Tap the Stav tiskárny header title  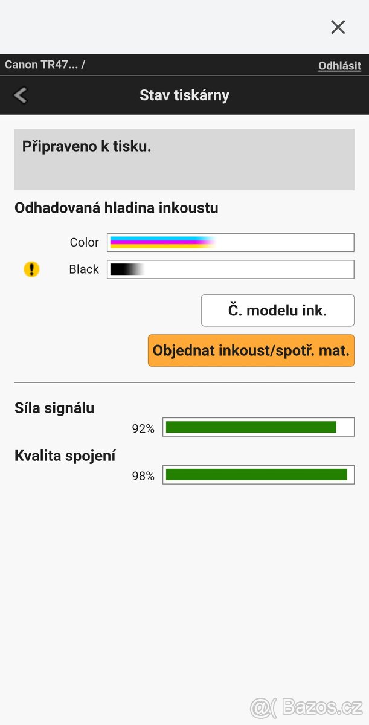184,95
